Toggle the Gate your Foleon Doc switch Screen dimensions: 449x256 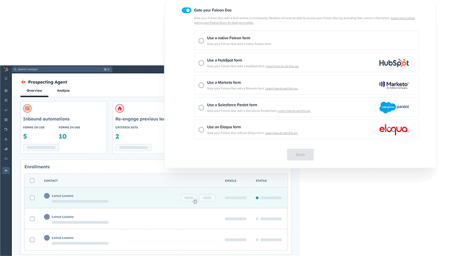click(x=186, y=10)
